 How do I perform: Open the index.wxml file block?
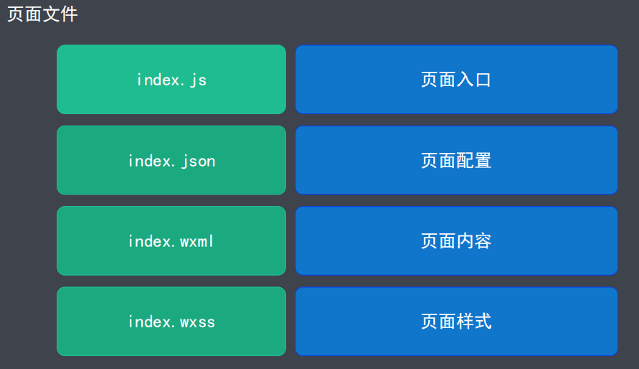click(x=171, y=240)
